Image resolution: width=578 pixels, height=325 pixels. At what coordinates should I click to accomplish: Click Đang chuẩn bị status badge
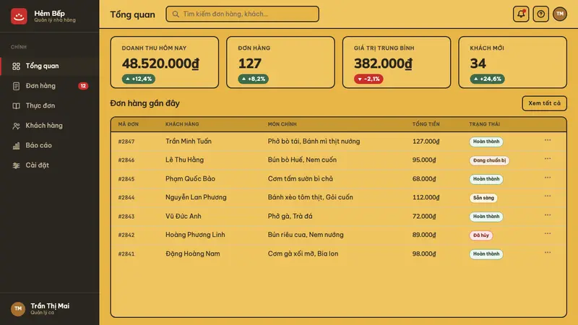point(489,160)
